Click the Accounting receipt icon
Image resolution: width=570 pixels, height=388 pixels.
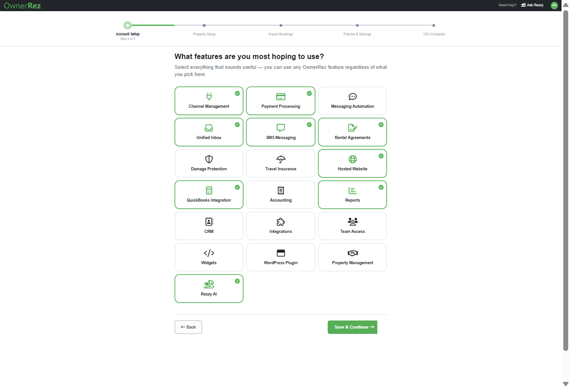tap(281, 190)
